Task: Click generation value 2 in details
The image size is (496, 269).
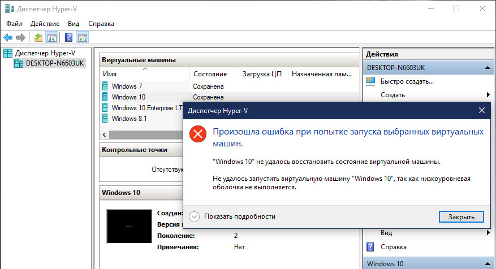Action: [236, 236]
